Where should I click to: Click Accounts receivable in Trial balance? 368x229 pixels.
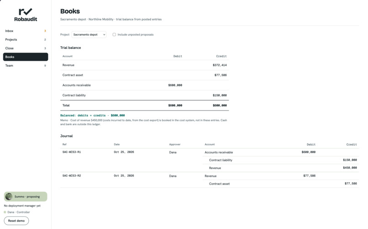(x=77, y=85)
